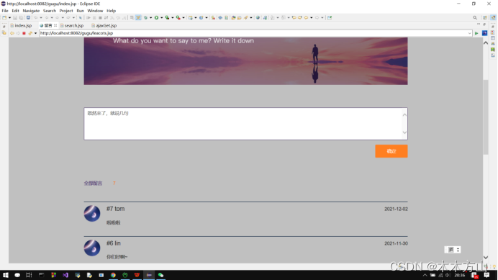Open the Window menu
The width and height of the screenshot is (498, 280).
[x=95, y=11]
